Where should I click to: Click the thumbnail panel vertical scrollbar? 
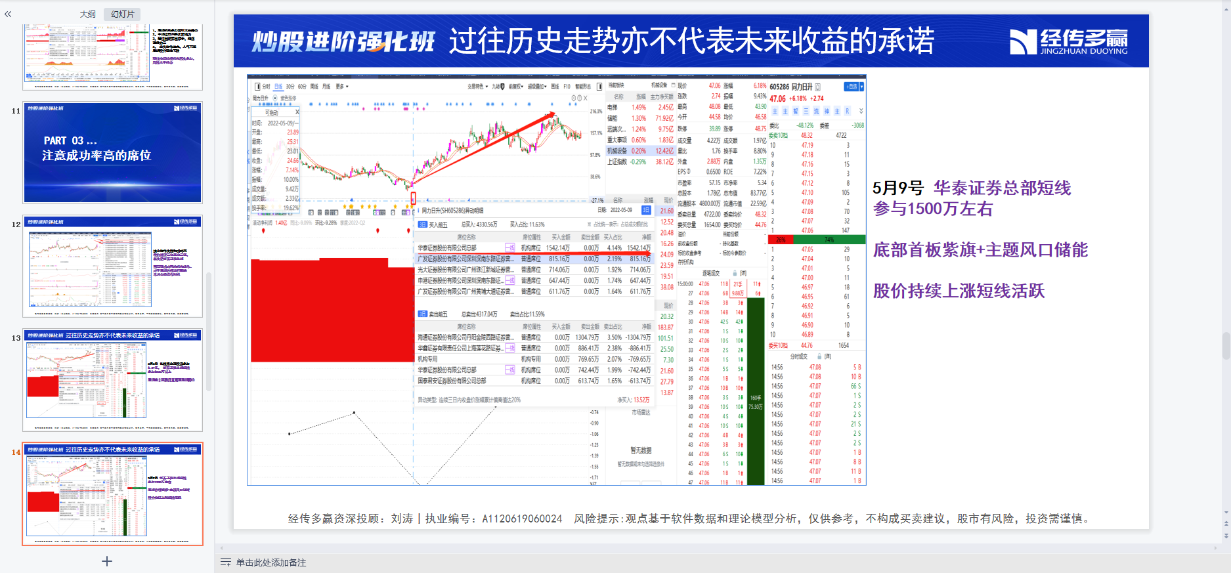point(209,331)
